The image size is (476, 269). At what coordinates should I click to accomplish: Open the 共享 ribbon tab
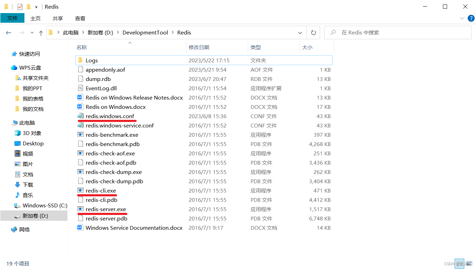(x=58, y=19)
